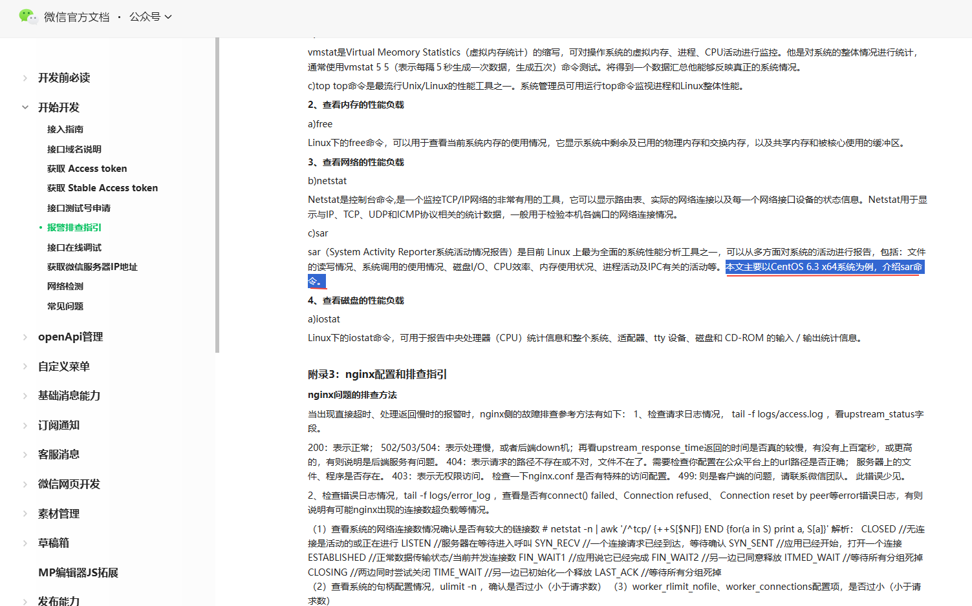Image resolution: width=972 pixels, height=606 pixels.
Task: Click the b)netstat line
Action: point(327,181)
